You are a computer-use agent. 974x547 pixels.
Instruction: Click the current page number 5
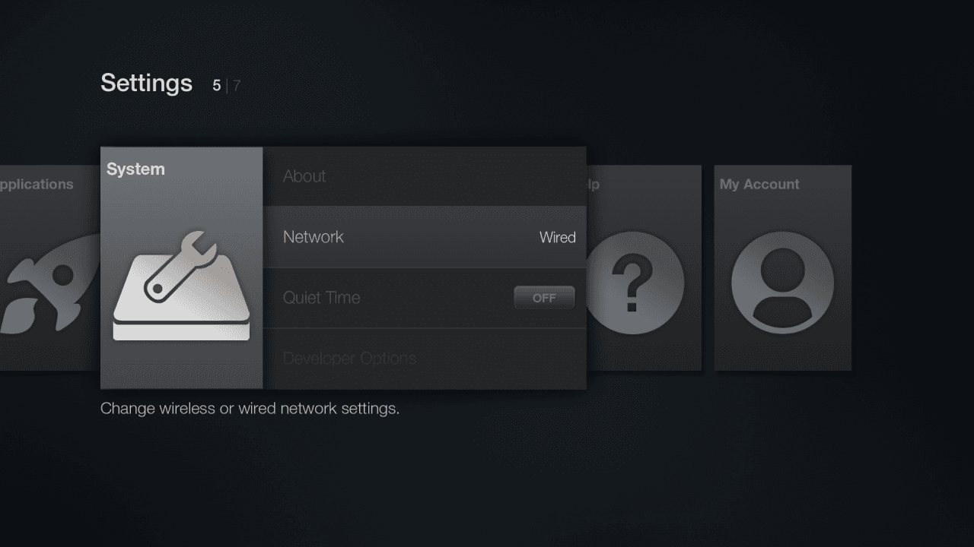click(217, 86)
